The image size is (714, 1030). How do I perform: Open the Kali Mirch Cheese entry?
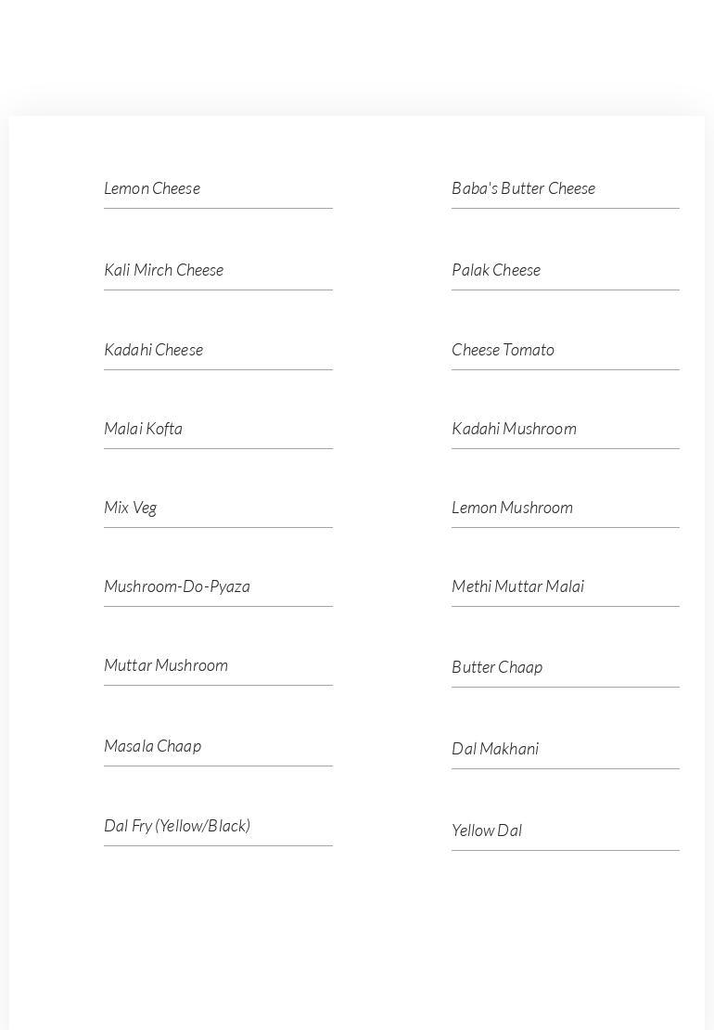[x=163, y=270]
